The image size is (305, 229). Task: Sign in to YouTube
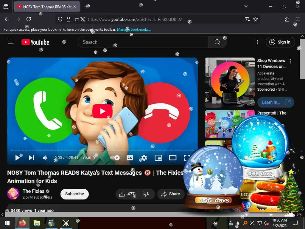coord(280,42)
